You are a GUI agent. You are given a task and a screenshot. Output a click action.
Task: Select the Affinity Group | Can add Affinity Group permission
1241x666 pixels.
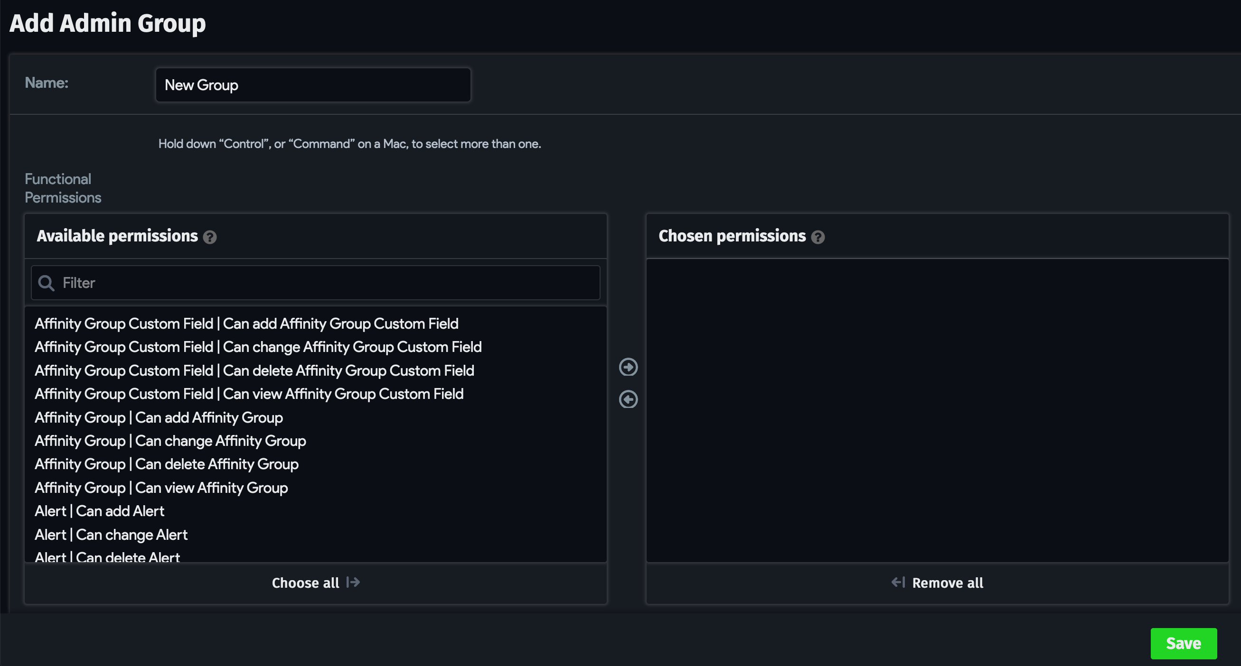(x=159, y=417)
